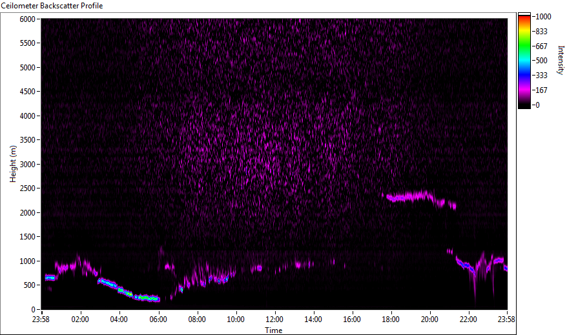The height and width of the screenshot is (335, 567).
Task: Click the first 23:58 time label
Action: pos(41,320)
